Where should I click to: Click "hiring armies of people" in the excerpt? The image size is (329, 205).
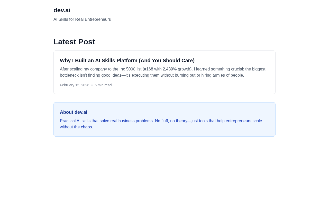click(x=222, y=75)
